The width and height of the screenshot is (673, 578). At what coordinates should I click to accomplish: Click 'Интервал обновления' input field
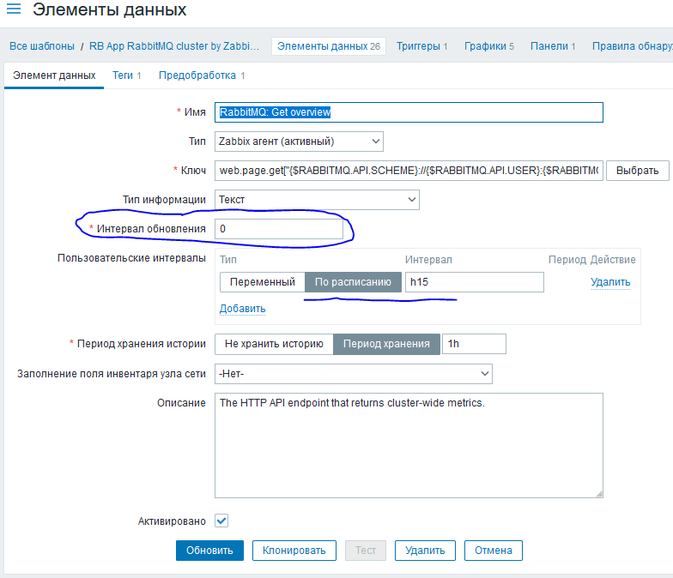point(279,229)
